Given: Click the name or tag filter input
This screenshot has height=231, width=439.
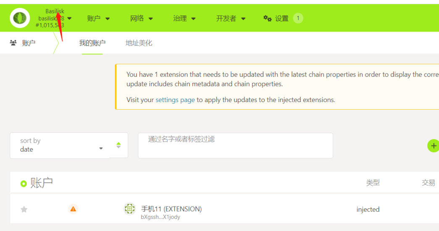Looking at the screenshot, I should coord(235,145).
